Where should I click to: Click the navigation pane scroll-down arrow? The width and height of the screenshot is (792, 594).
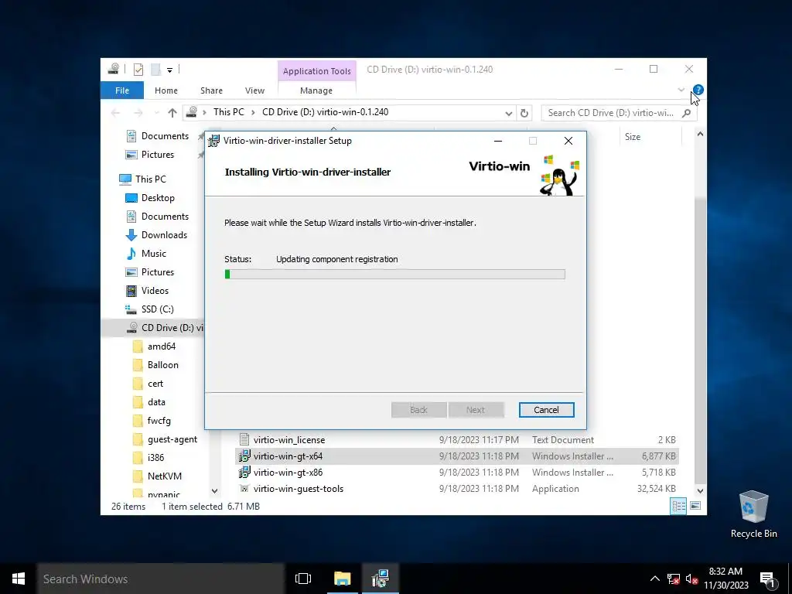[214, 491]
